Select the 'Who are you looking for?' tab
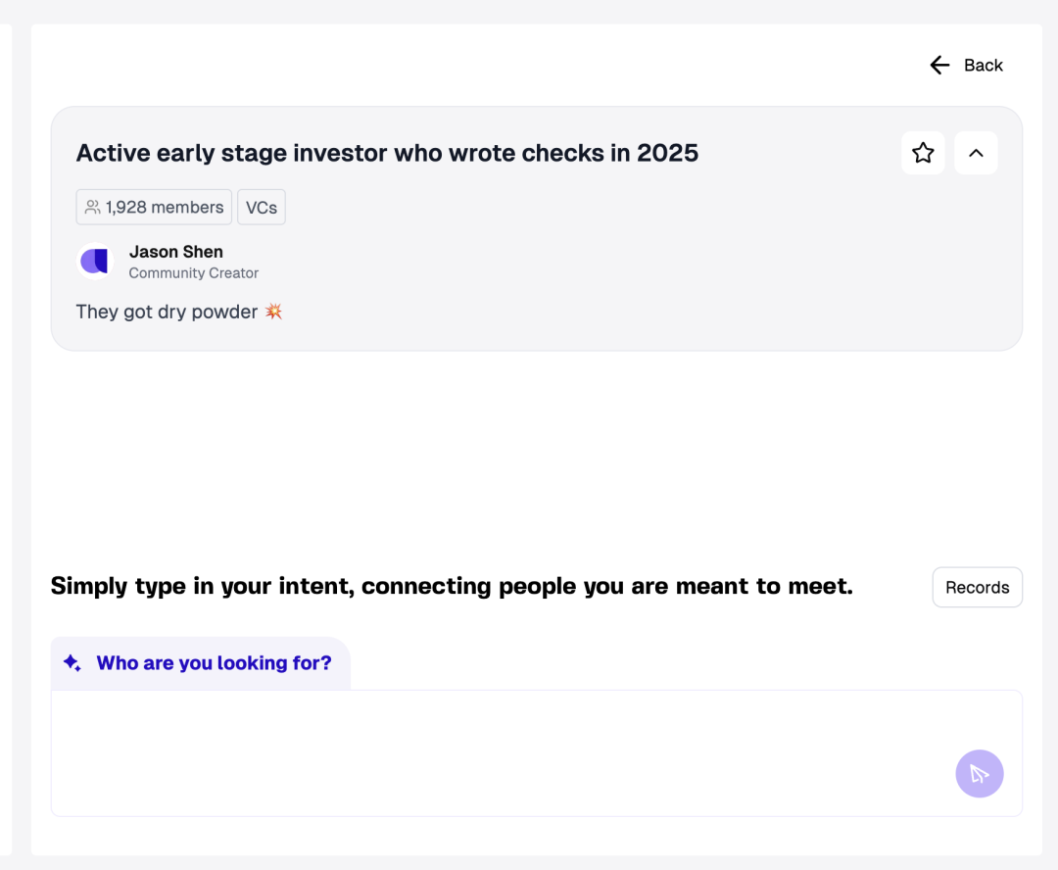Image resolution: width=1058 pixels, height=870 pixels. click(x=214, y=663)
